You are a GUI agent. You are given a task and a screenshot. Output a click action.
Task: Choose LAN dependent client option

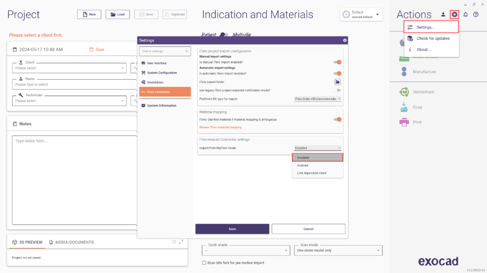pos(318,173)
